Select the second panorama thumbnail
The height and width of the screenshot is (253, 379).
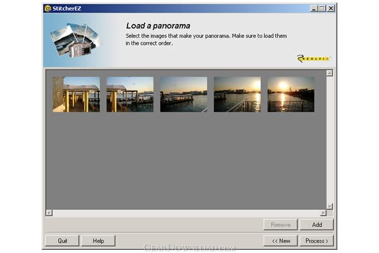pos(130,94)
